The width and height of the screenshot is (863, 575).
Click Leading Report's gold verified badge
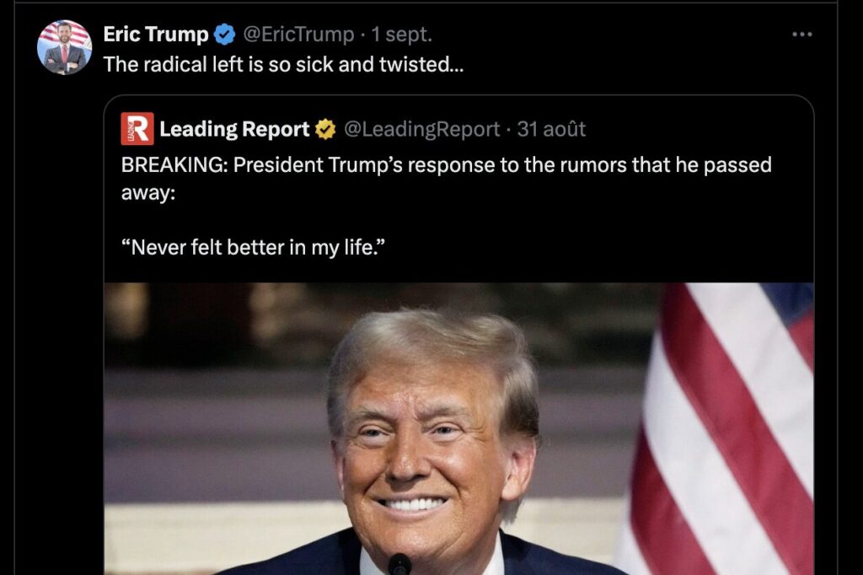tap(325, 130)
